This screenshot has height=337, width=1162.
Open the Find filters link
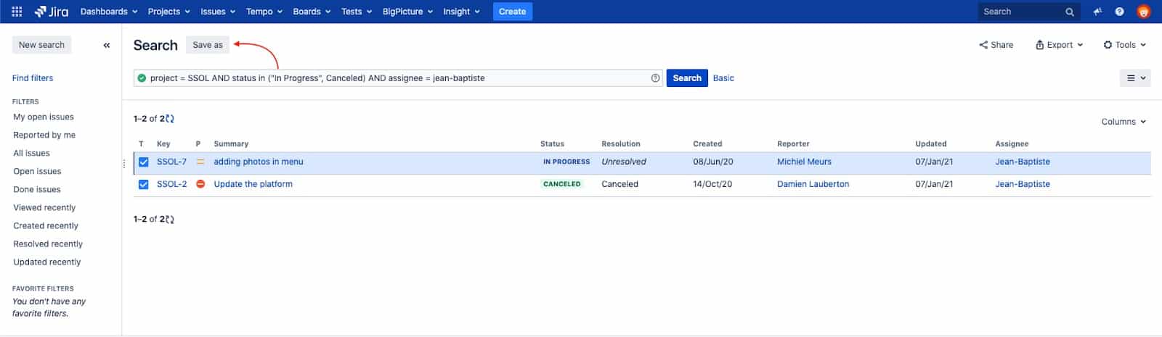[x=33, y=78]
